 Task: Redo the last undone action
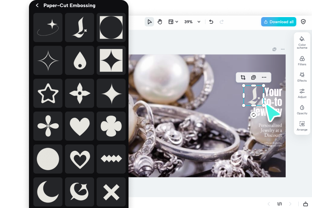[x=221, y=22]
